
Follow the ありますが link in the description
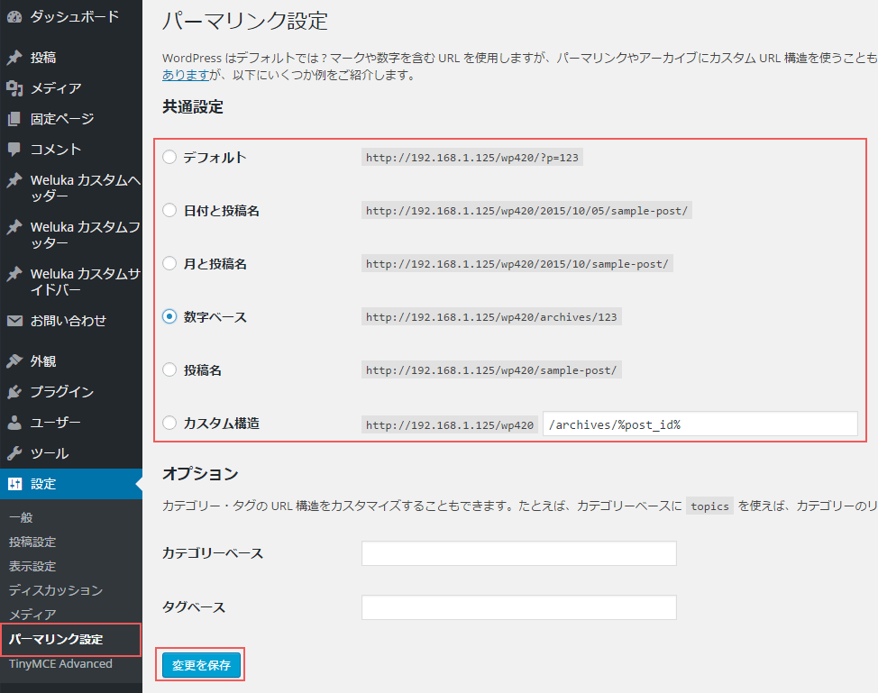[x=186, y=75]
